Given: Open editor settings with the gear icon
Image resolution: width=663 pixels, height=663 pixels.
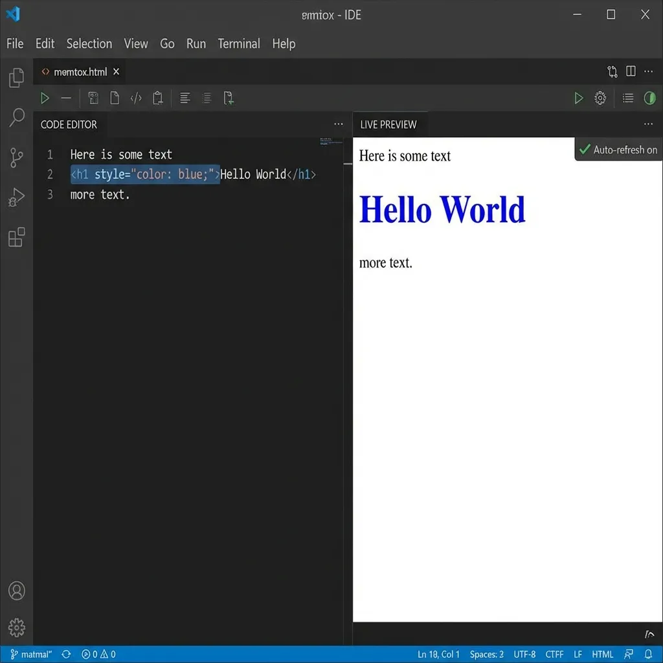Looking at the screenshot, I should pos(600,98).
